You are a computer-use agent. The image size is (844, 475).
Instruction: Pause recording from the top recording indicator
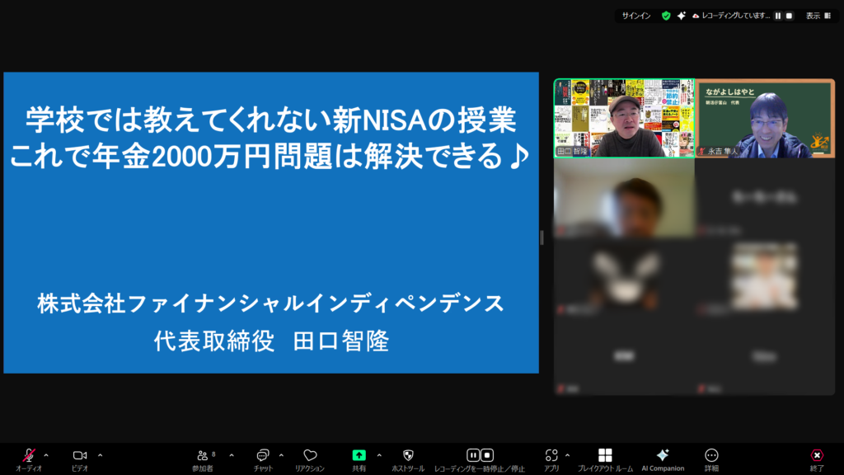pyautogui.click(x=777, y=16)
